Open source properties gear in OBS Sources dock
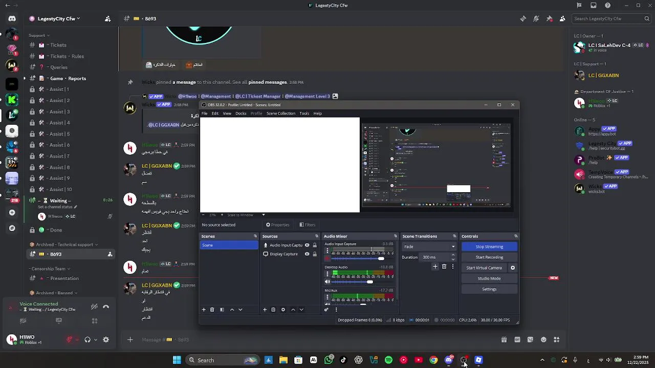Viewport: 655px width, 368px height. 283,309
